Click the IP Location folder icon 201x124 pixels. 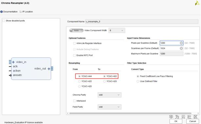[21, 12]
